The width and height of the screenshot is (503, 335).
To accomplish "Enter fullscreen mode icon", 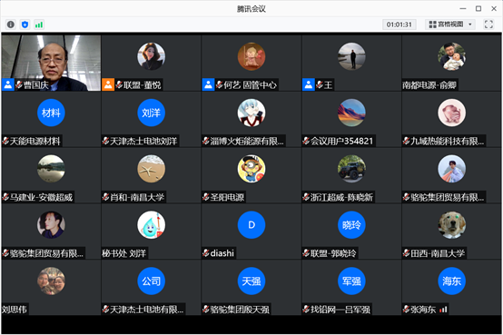I will (x=488, y=25).
